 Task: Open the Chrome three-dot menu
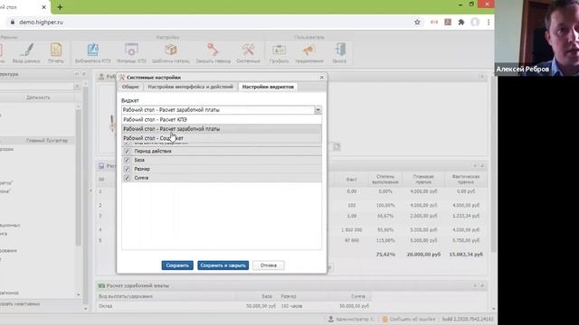(489, 22)
